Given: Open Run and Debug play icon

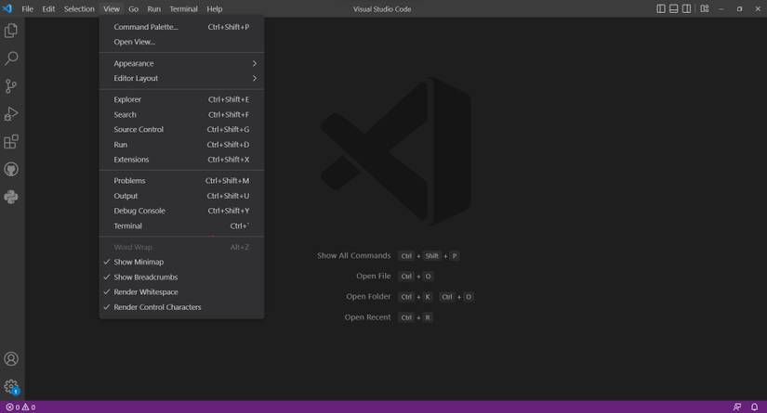Looking at the screenshot, I should tap(11, 114).
